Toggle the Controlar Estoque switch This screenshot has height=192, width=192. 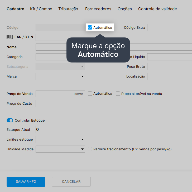[x=10, y=120]
